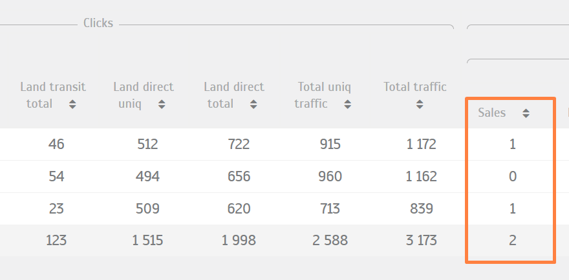The height and width of the screenshot is (280, 569).
Task: Click sort arrows beside Land direct uniq
Action: tap(162, 105)
